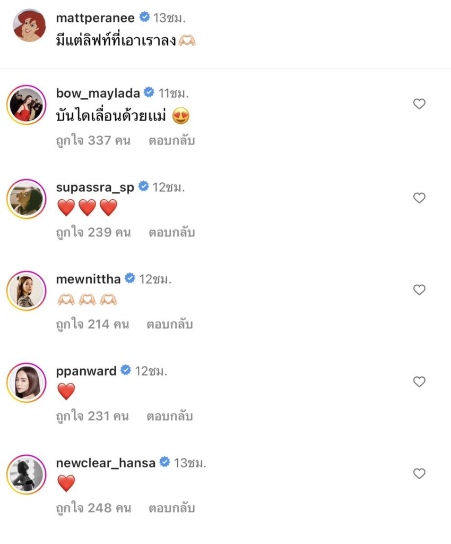Screen dimensions: 451x544
Task: View bow_maylada's story avatar
Action: pyautogui.click(x=27, y=105)
